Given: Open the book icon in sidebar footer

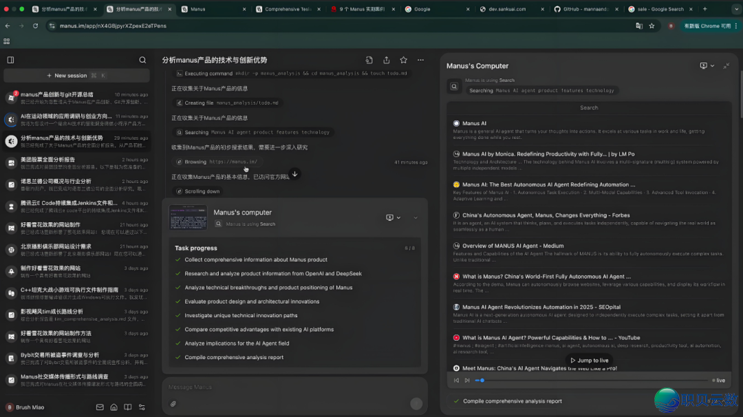Looking at the screenshot, I should click(x=128, y=407).
